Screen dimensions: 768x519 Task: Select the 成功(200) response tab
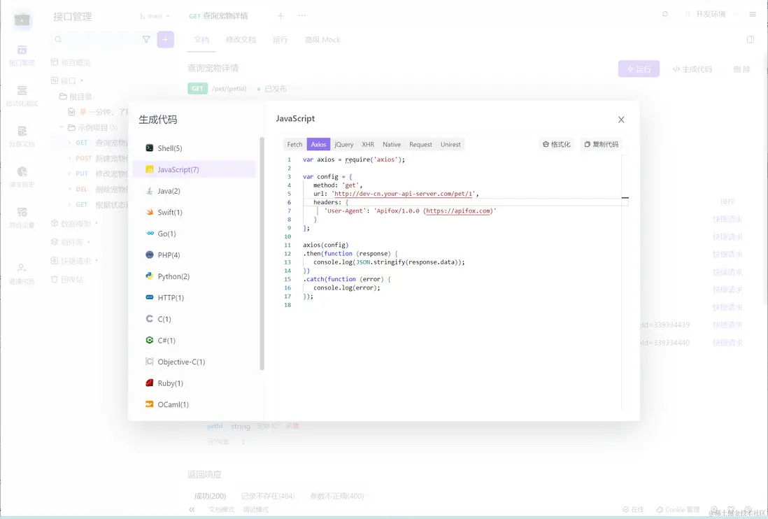click(210, 496)
